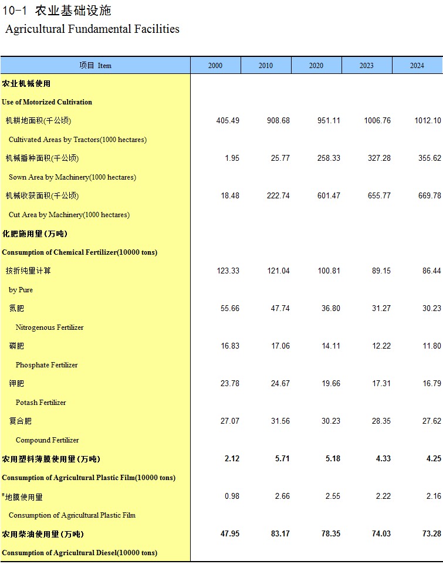This screenshot has width=443, height=581.
Task: Select the Nitrogenous Fertilizer row label
Action: coord(49,327)
